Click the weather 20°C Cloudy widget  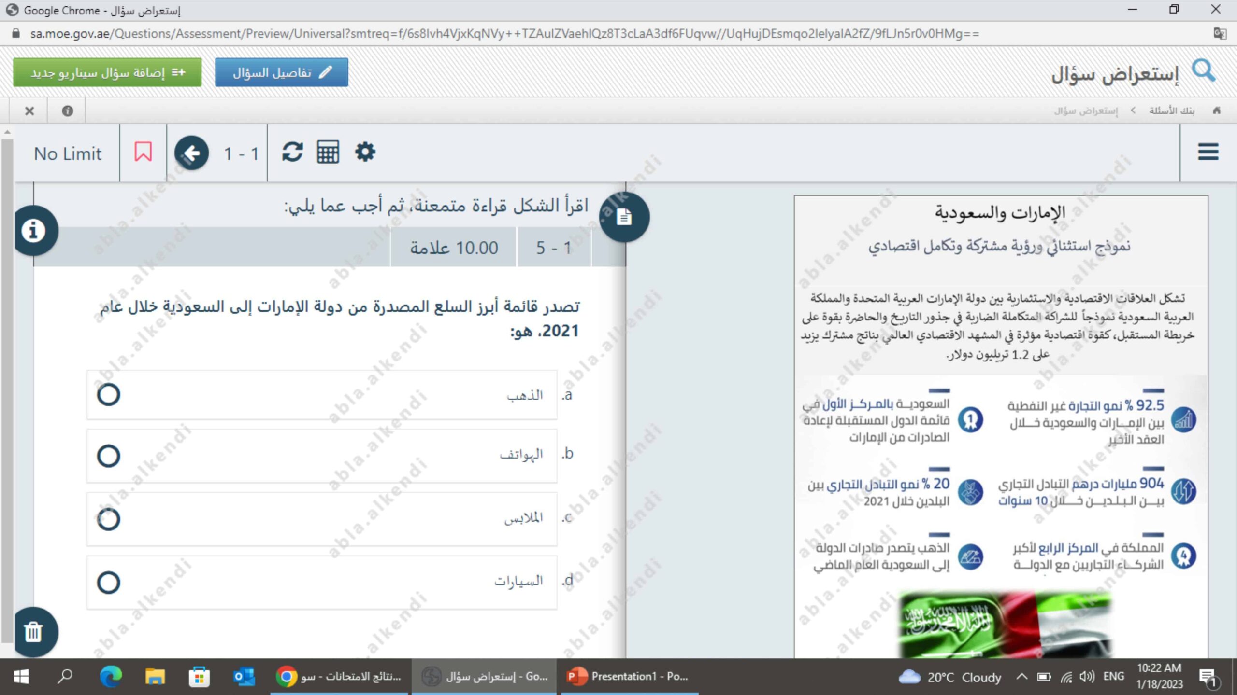tap(950, 677)
